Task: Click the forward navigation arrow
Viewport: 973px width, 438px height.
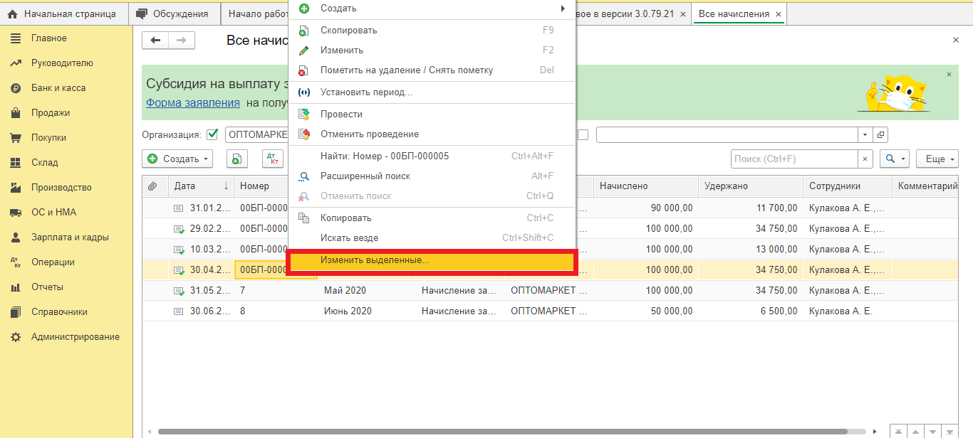Action: tap(182, 41)
